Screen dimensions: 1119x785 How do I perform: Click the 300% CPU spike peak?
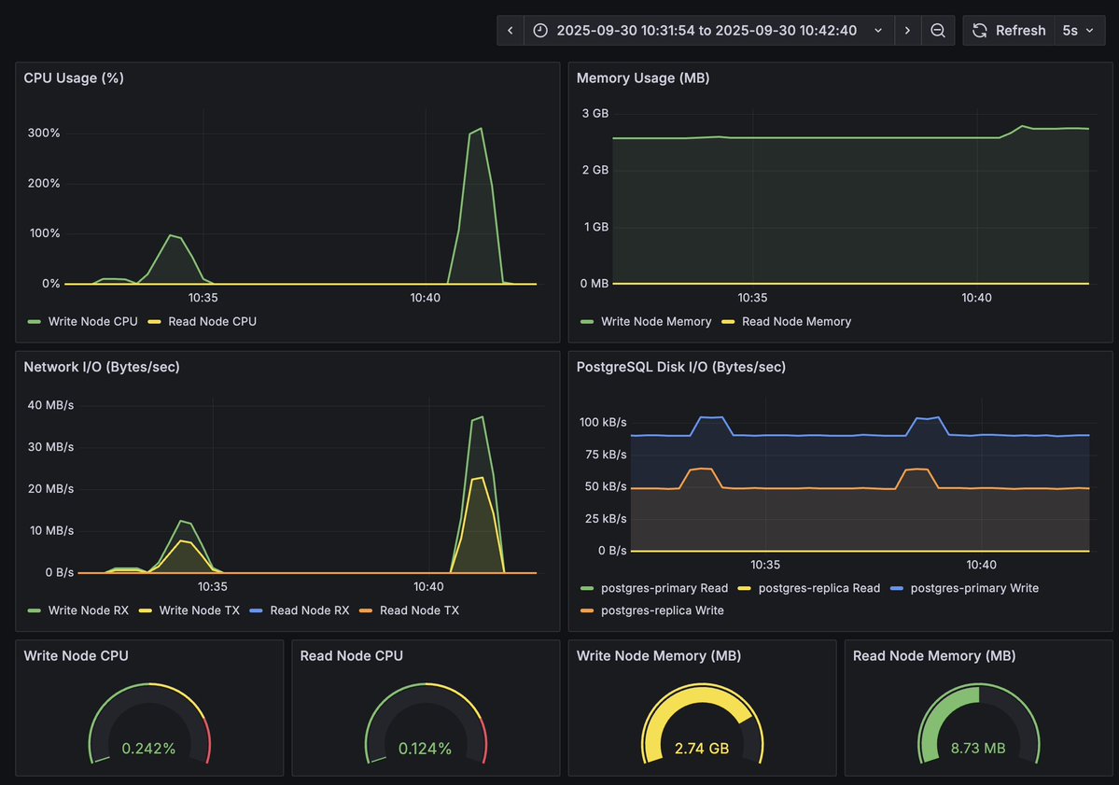pyautogui.click(x=481, y=129)
